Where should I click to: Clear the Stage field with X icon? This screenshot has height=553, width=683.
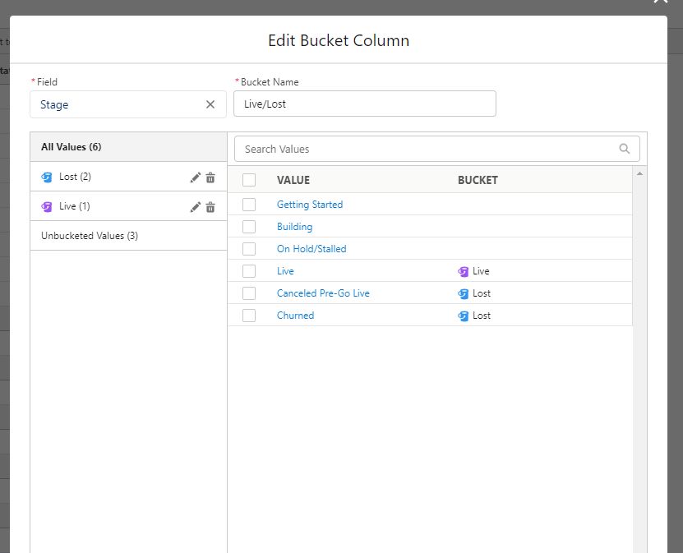tap(210, 104)
